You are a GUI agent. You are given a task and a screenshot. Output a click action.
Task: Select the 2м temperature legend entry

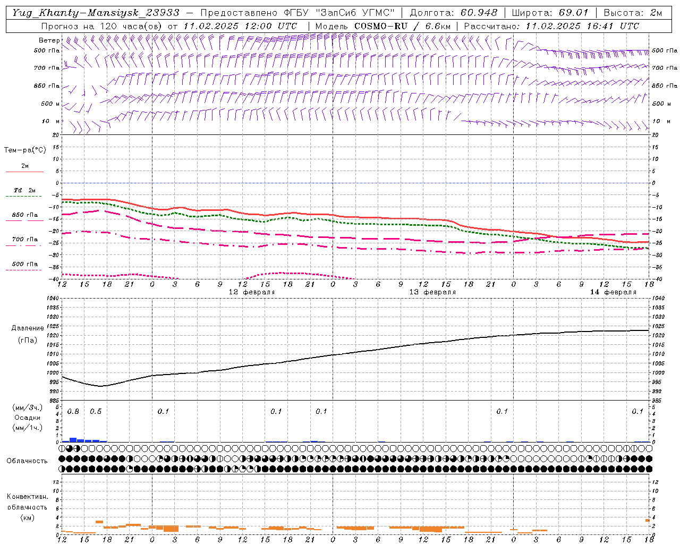click(25, 166)
